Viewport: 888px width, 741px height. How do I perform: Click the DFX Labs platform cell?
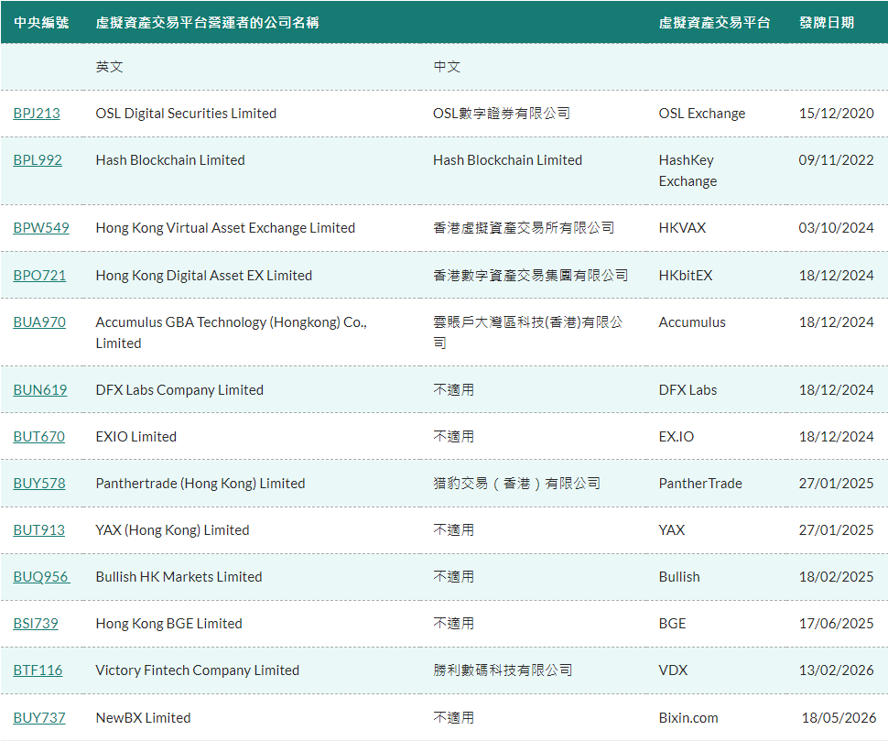click(x=688, y=390)
